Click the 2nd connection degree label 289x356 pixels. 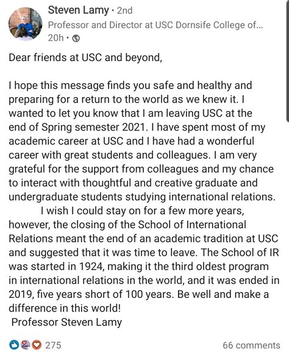124,10
